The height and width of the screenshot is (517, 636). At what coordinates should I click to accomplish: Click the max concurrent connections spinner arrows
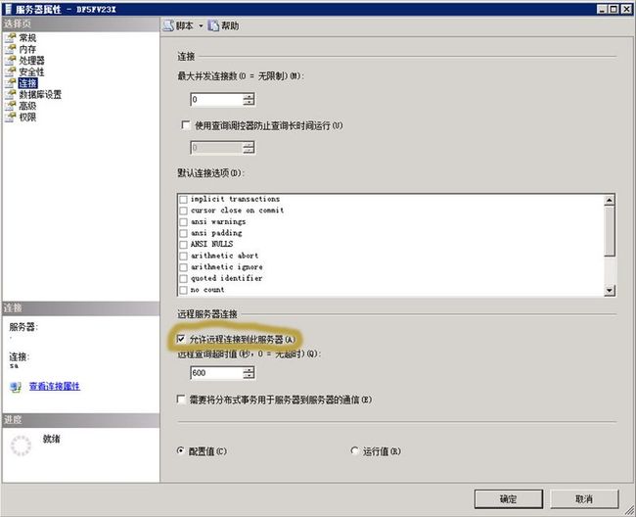pyautogui.click(x=250, y=100)
